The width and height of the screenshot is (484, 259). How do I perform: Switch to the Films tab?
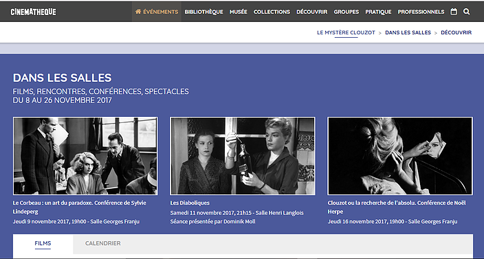(x=43, y=243)
